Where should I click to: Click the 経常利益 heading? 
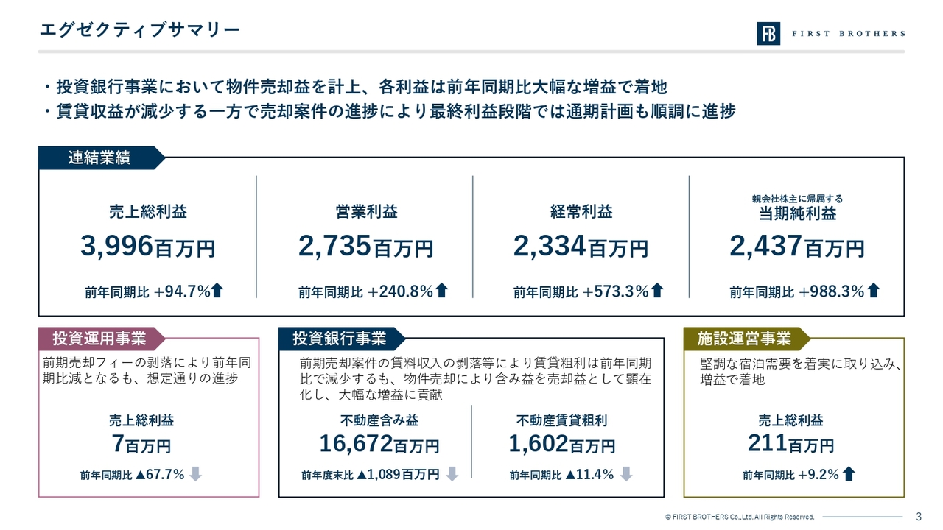click(x=581, y=212)
